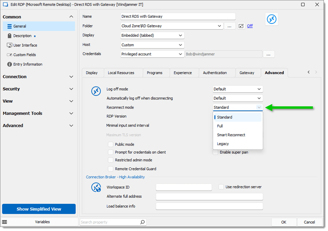The width and height of the screenshot is (328, 231).
Task: Check Enable super pan option
Action: [215, 153]
